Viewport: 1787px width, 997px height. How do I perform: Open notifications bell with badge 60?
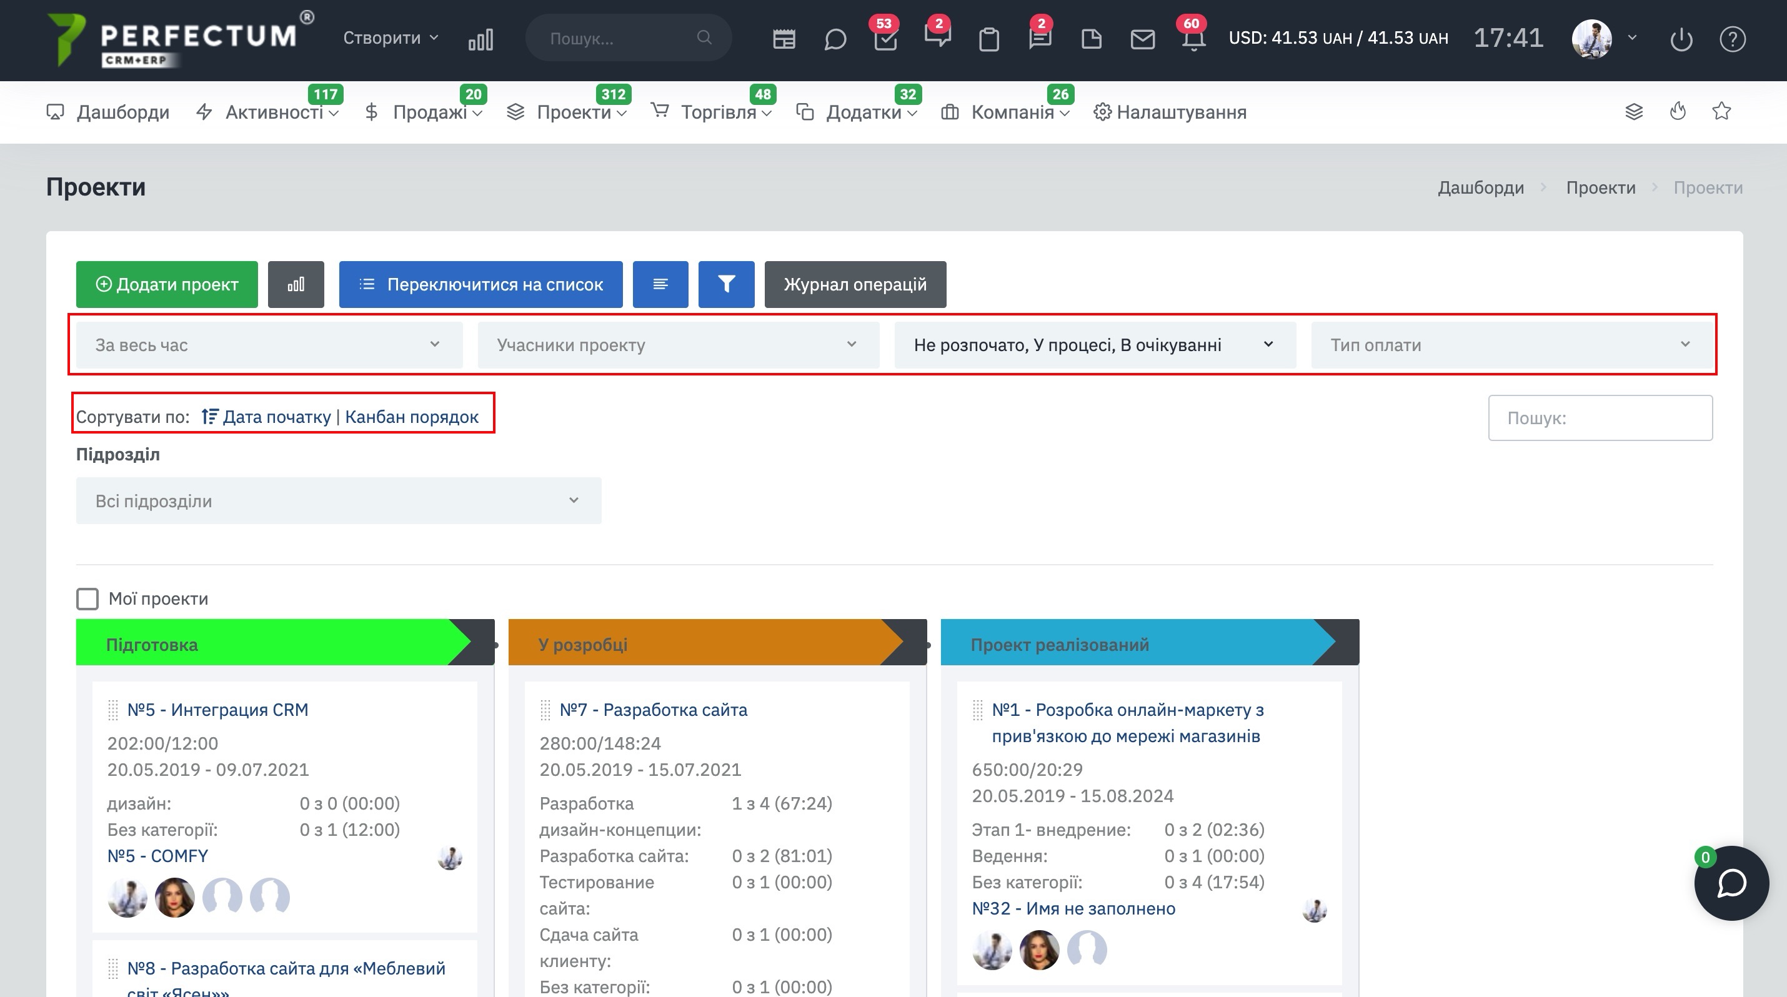coord(1193,39)
